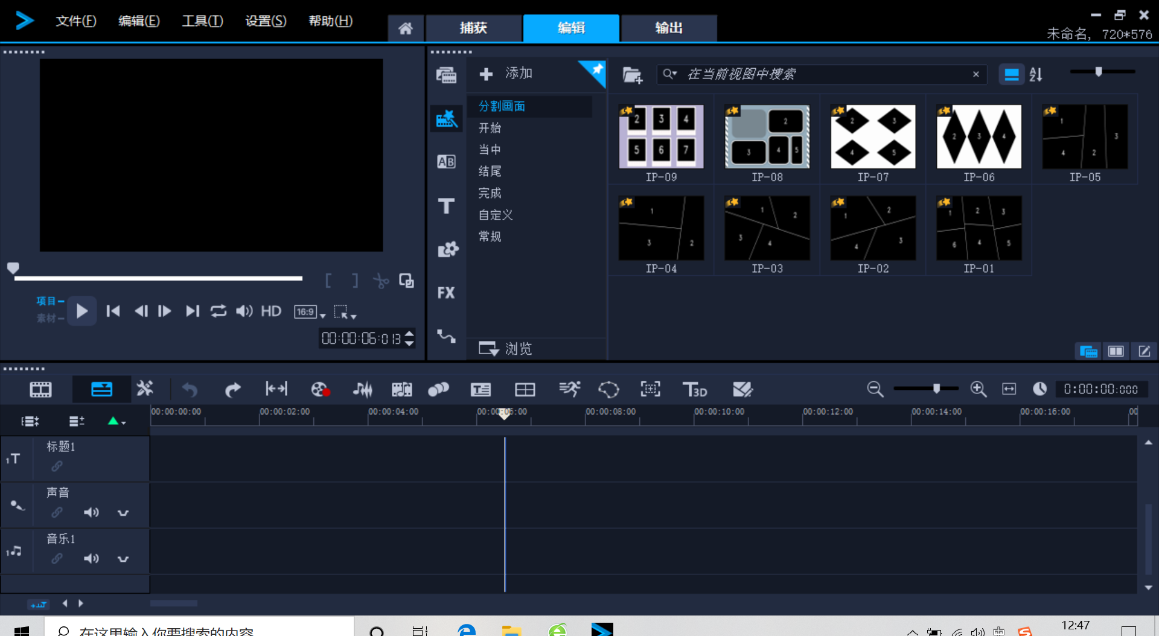Toggle HD preview
The height and width of the screenshot is (636, 1159).
(x=271, y=311)
